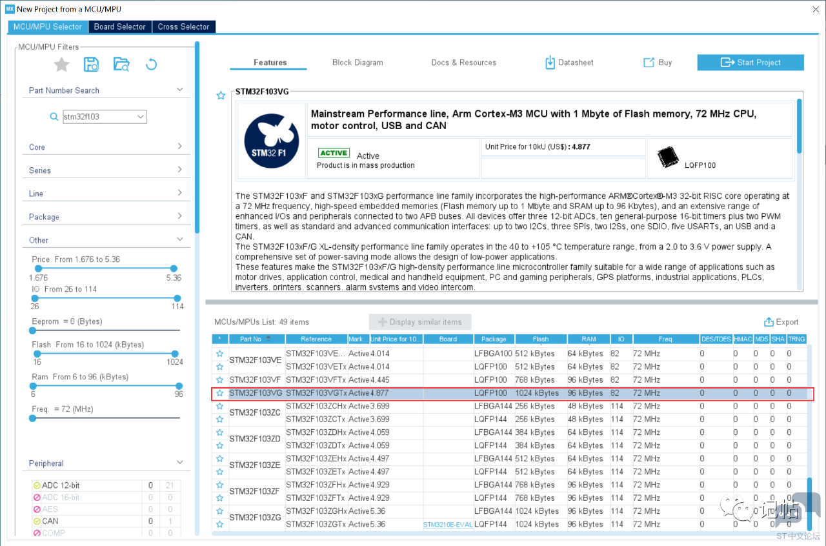This screenshot has height=546, width=826.
Task: Collapse the Peripheral filter section
Action: [179, 463]
